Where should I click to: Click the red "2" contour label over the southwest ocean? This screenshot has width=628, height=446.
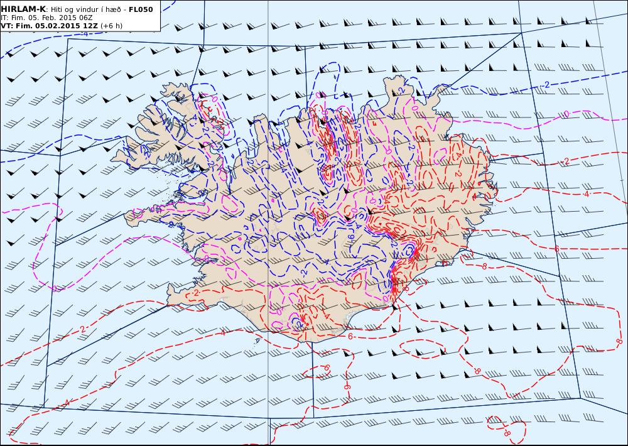tap(82, 329)
